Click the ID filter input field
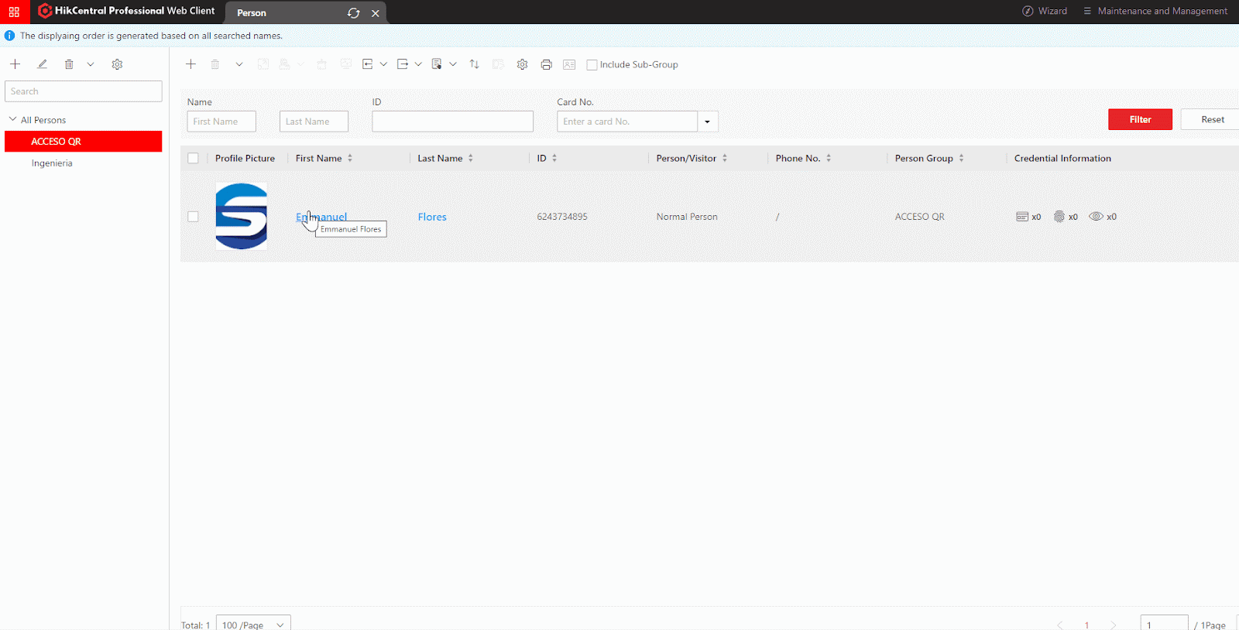Screen dimensions: 1239x630 452,122
